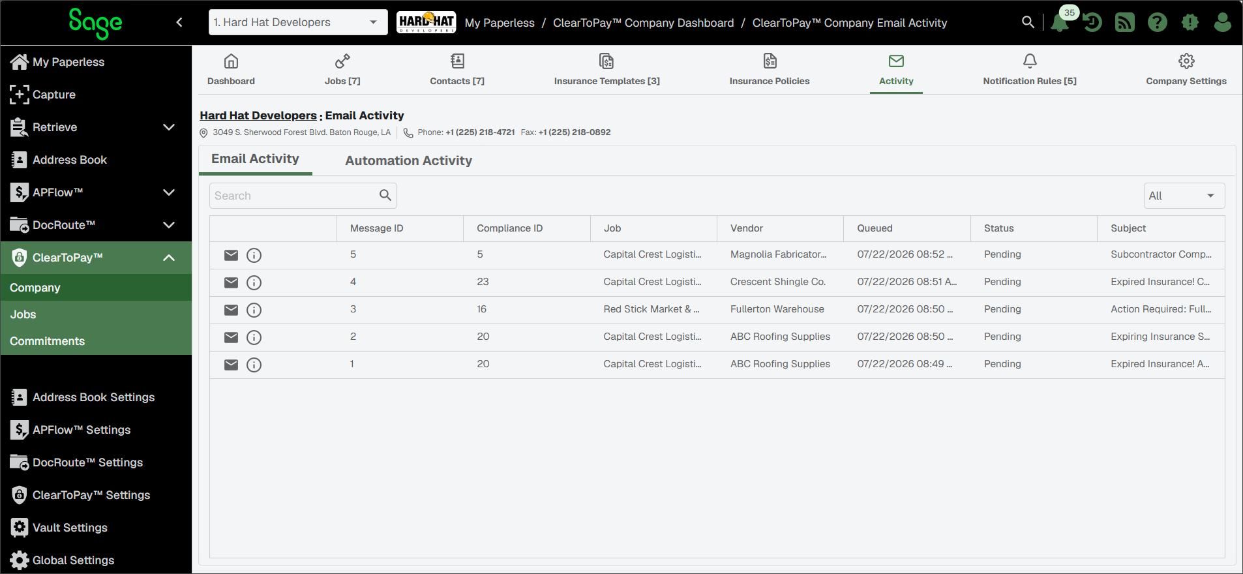
Task: Open the global search magnifier in header
Action: point(1028,22)
